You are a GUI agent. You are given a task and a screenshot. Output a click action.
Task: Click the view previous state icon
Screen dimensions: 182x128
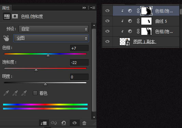[x=54, y=123]
